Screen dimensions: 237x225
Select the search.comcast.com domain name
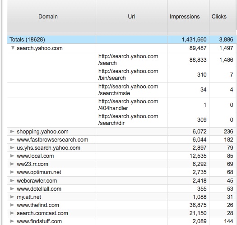(x=42, y=213)
